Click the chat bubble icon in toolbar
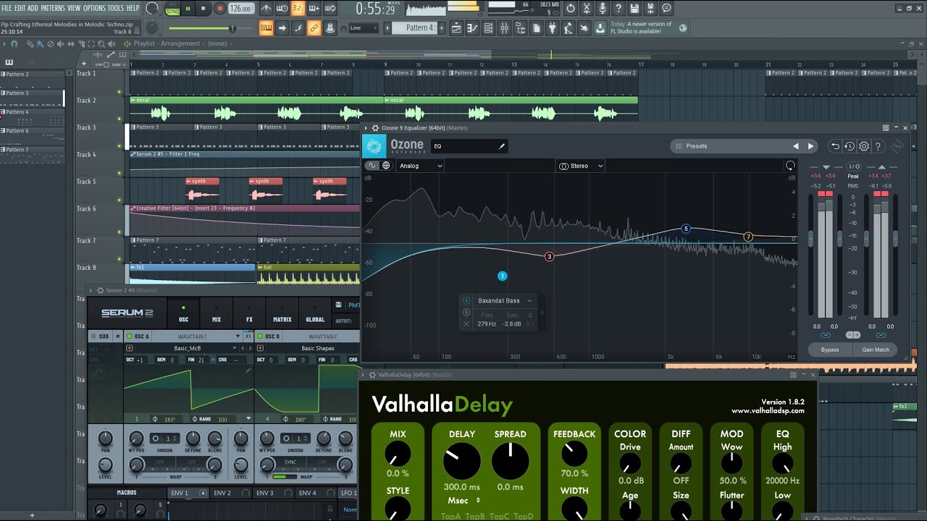Viewport: 927px width, 521px height. tap(666, 9)
